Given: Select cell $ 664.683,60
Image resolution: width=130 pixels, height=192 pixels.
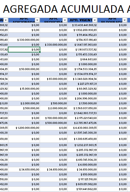Looking at the screenshot, I should 83,59.
